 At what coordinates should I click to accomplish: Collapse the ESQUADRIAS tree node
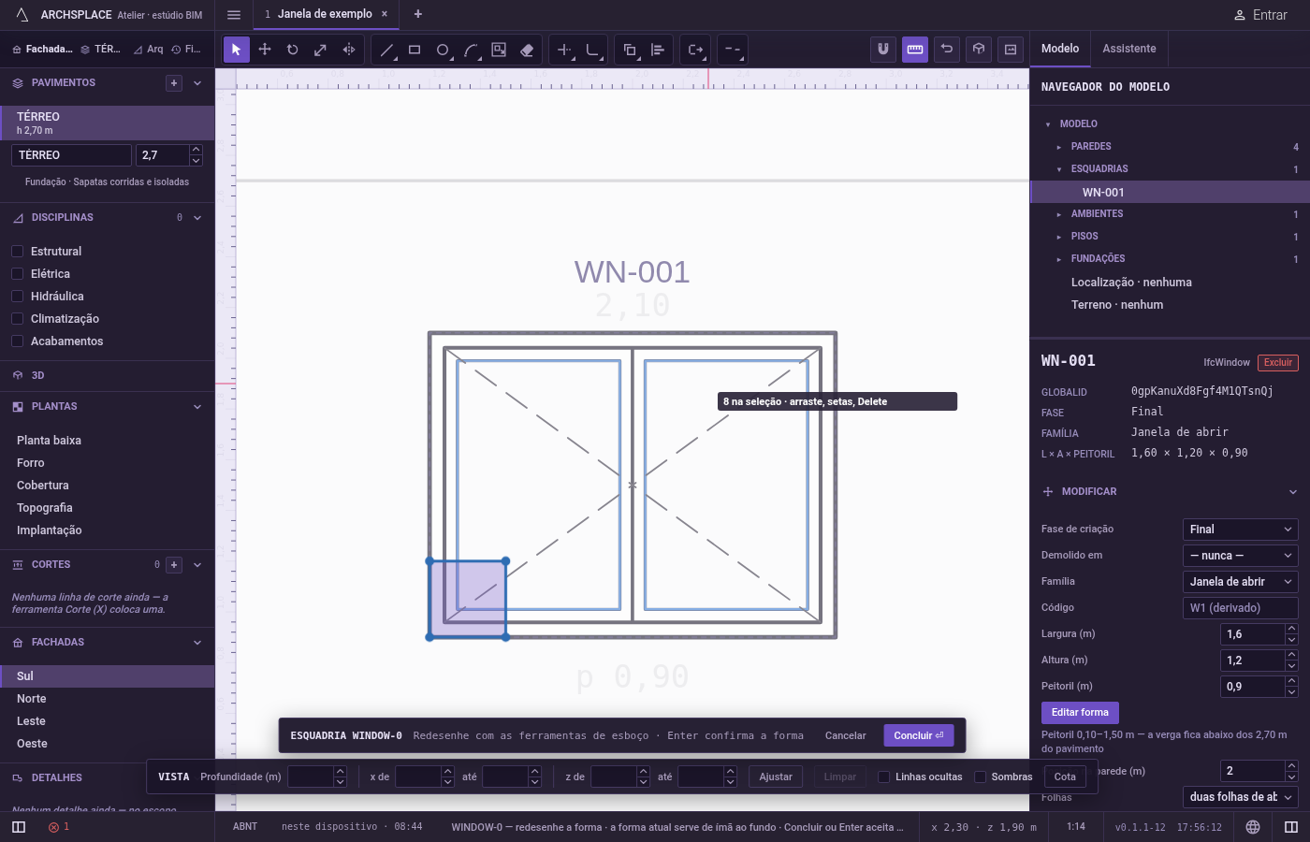[x=1059, y=169]
